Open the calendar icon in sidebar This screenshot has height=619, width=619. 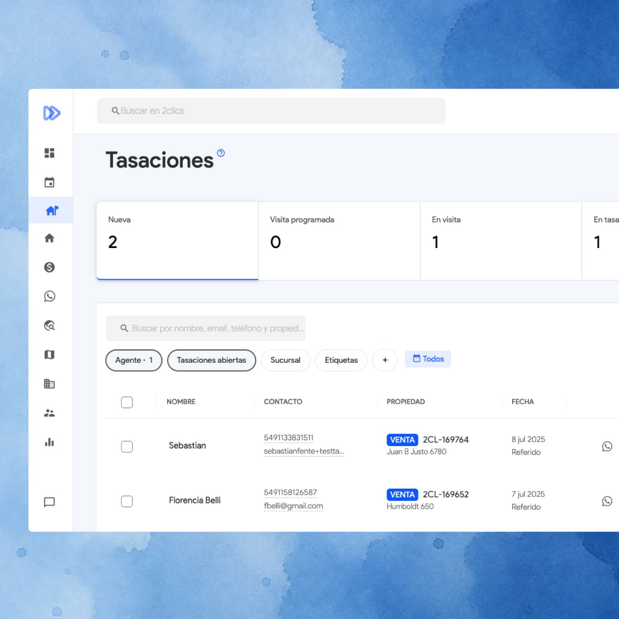(x=50, y=182)
